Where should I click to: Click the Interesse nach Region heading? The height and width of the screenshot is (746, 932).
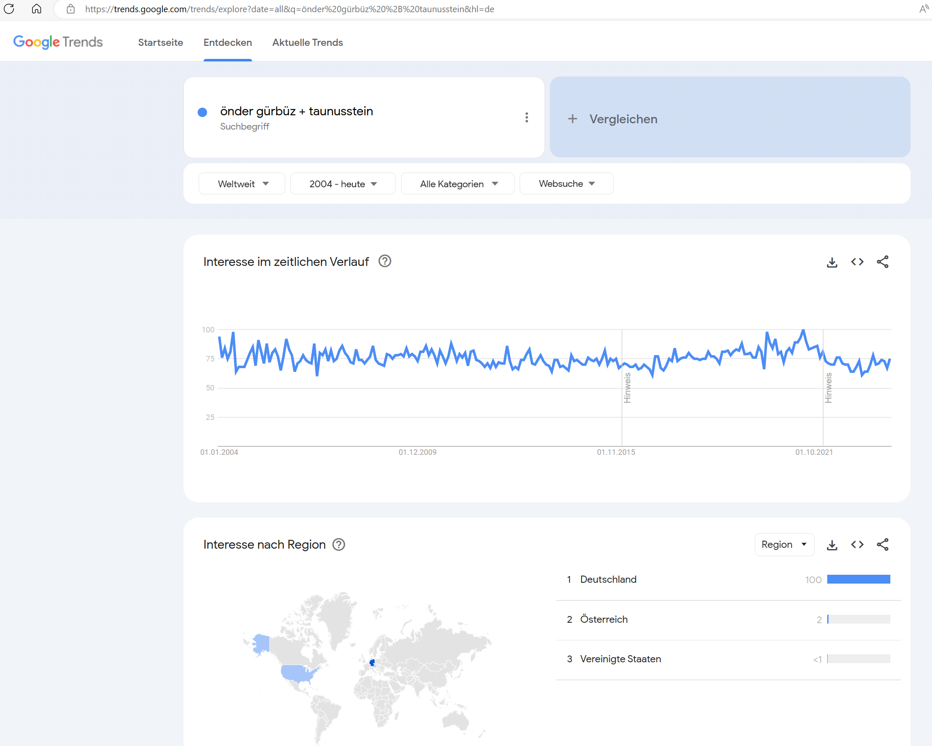pyautogui.click(x=265, y=544)
